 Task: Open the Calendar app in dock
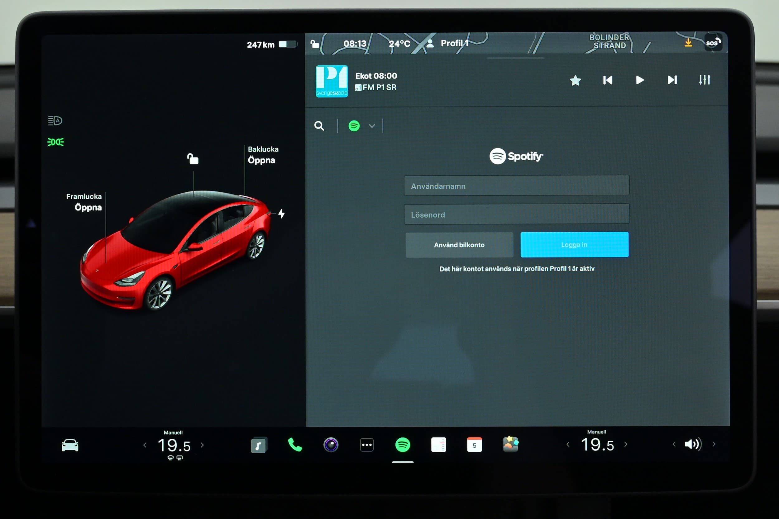tap(474, 445)
